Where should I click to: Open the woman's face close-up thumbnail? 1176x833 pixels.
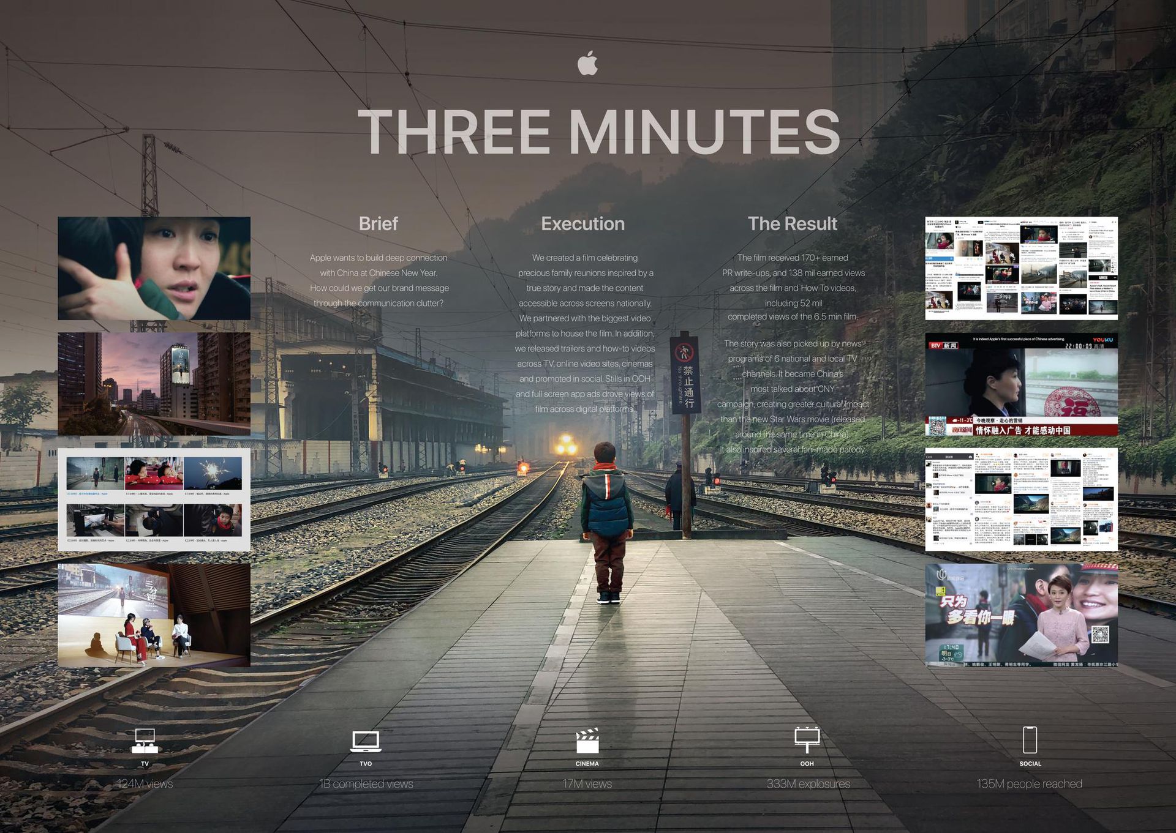point(154,268)
